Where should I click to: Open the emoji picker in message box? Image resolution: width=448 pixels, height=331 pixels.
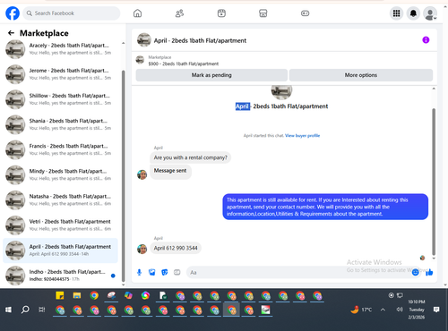415,272
